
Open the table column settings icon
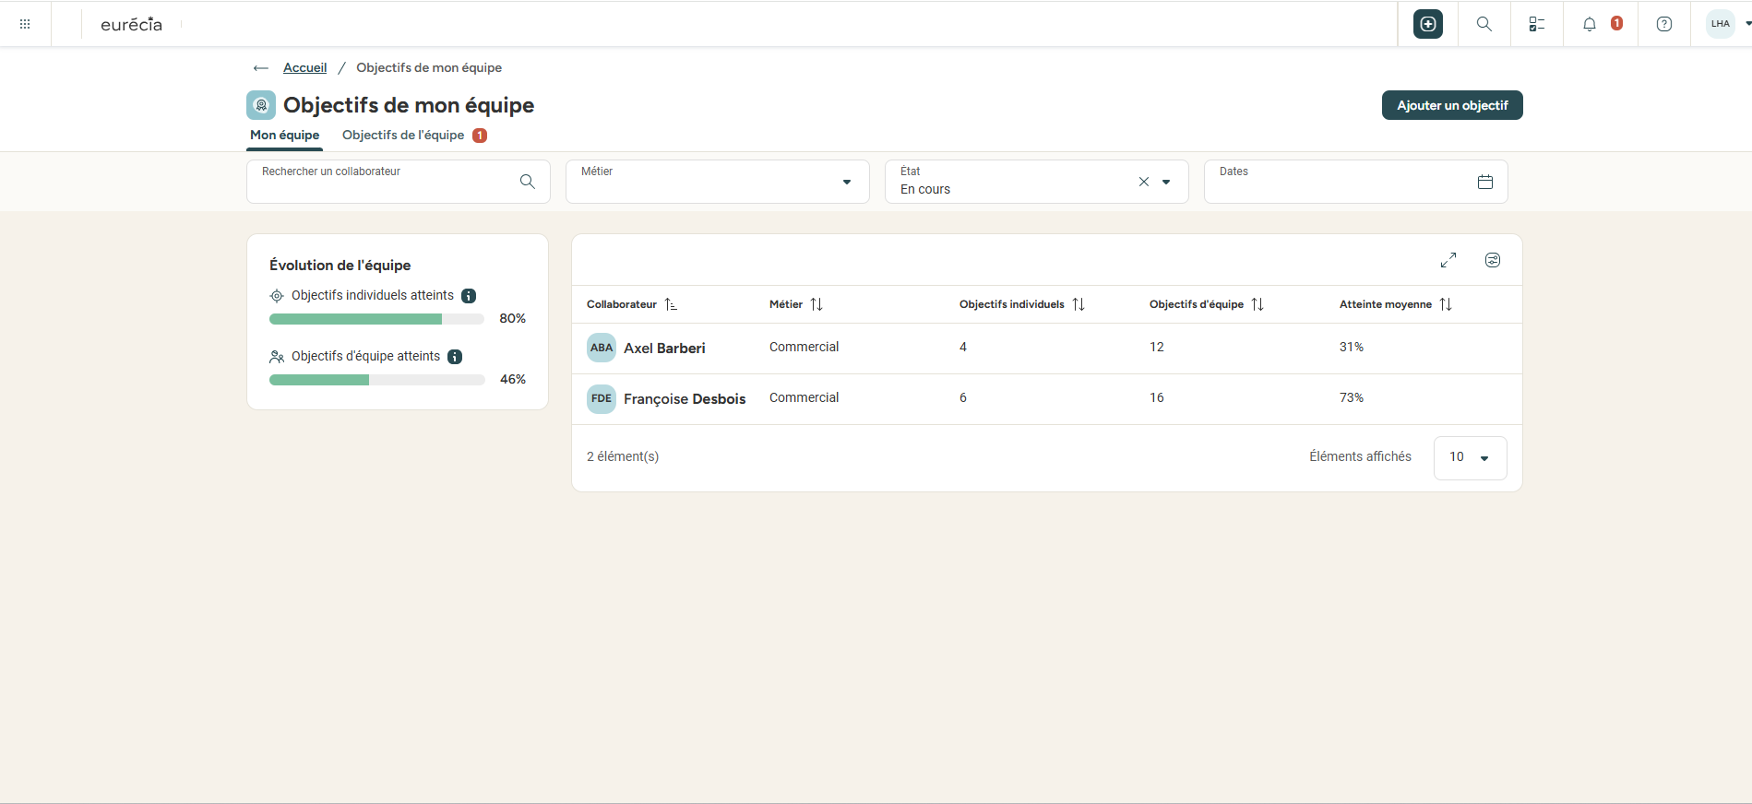tap(1493, 260)
